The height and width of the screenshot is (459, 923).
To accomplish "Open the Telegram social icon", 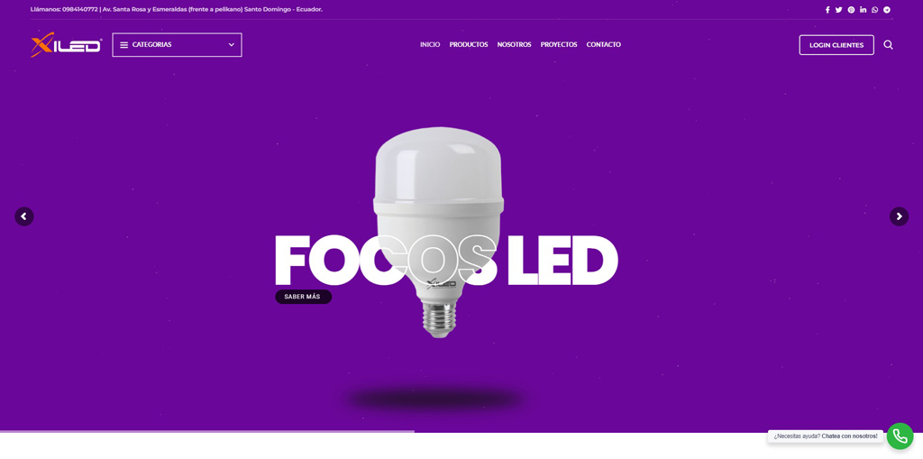I will (887, 9).
